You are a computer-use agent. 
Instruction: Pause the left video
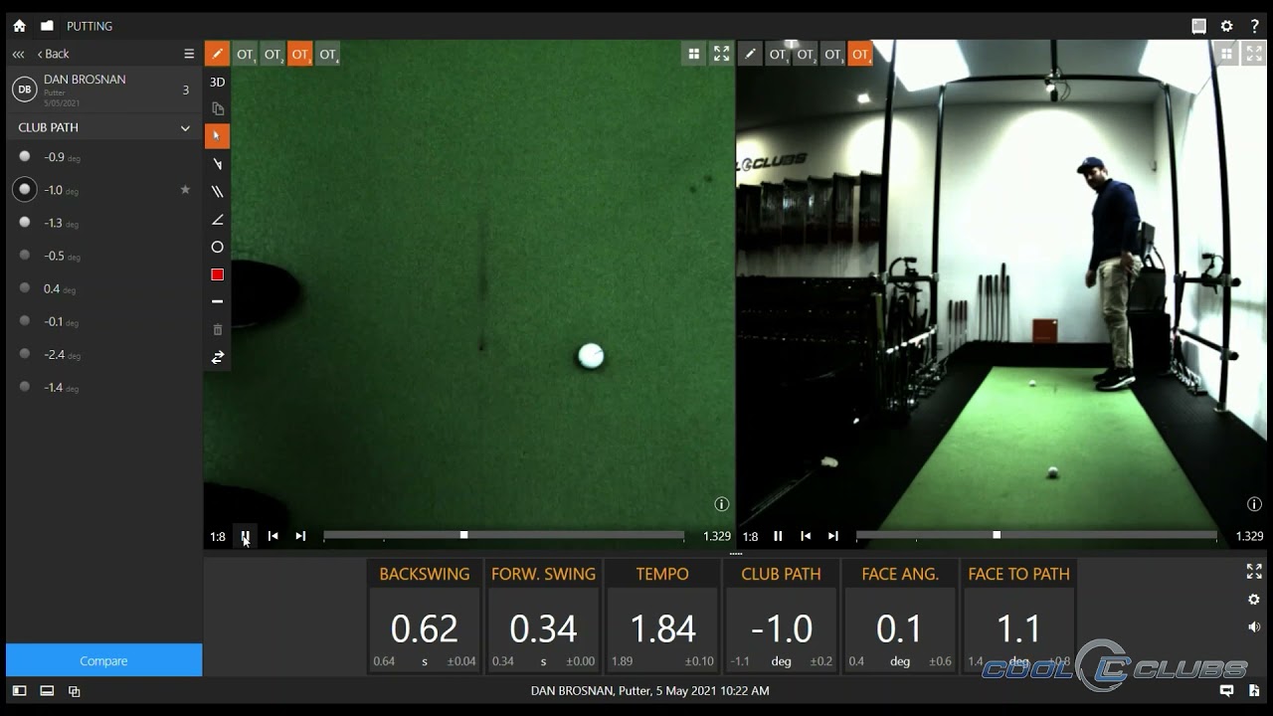(x=245, y=536)
